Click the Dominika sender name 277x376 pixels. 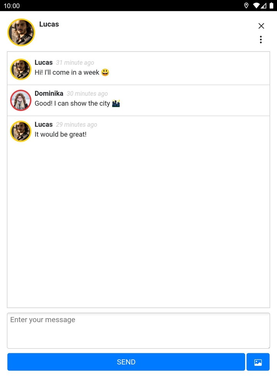pos(49,93)
